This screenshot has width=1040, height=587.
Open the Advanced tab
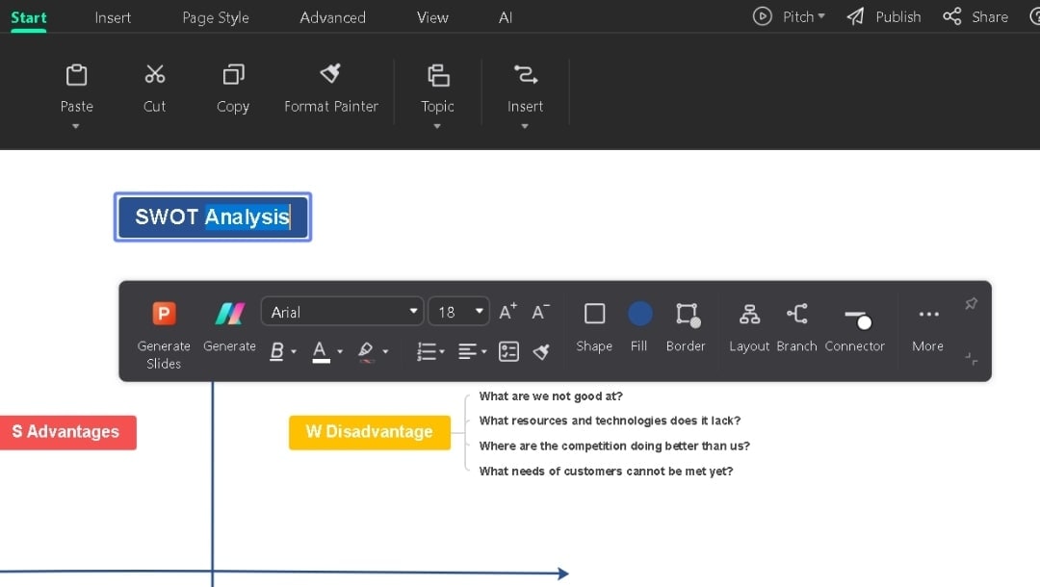click(x=332, y=17)
